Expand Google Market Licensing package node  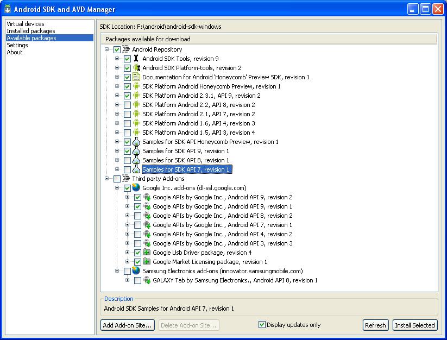tap(128, 262)
